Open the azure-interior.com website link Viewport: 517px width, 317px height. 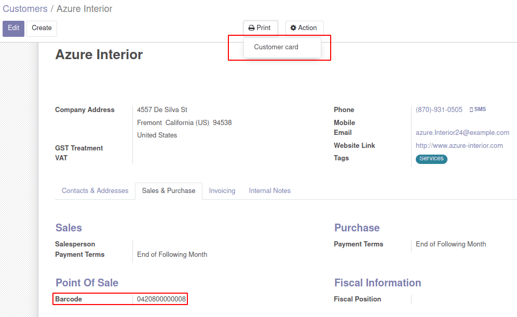pos(459,146)
